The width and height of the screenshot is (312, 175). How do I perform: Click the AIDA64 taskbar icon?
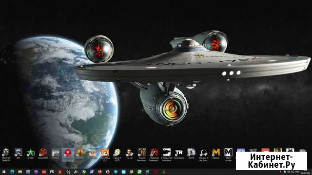coord(44,172)
